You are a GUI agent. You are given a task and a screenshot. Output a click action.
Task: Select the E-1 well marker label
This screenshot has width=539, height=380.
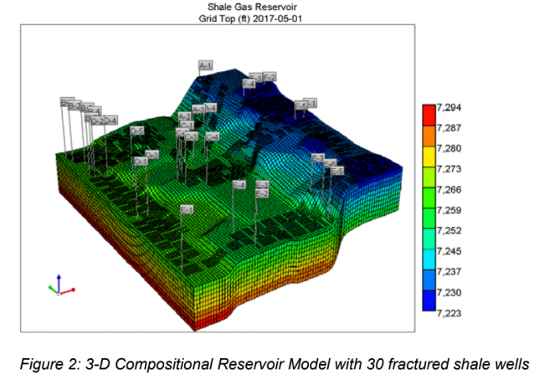click(x=187, y=208)
